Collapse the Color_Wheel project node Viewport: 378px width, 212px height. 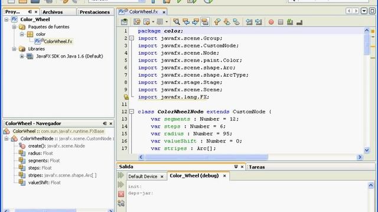click(6, 19)
